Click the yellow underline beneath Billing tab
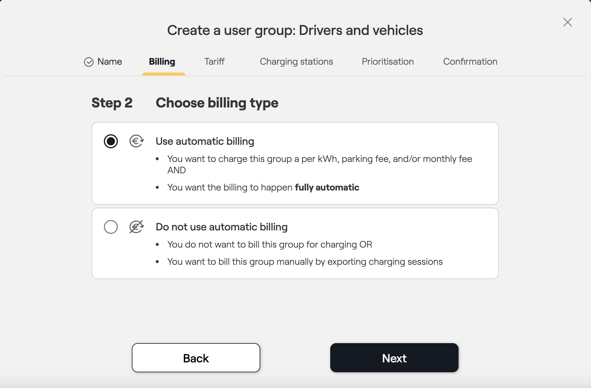This screenshot has height=388, width=591. (163, 74)
